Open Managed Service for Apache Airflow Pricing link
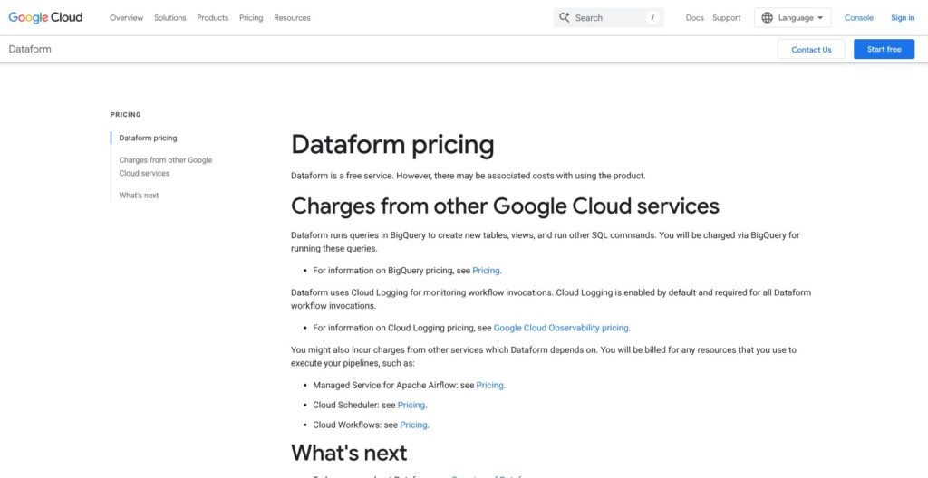Viewport: 928px width, 478px height. point(490,385)
